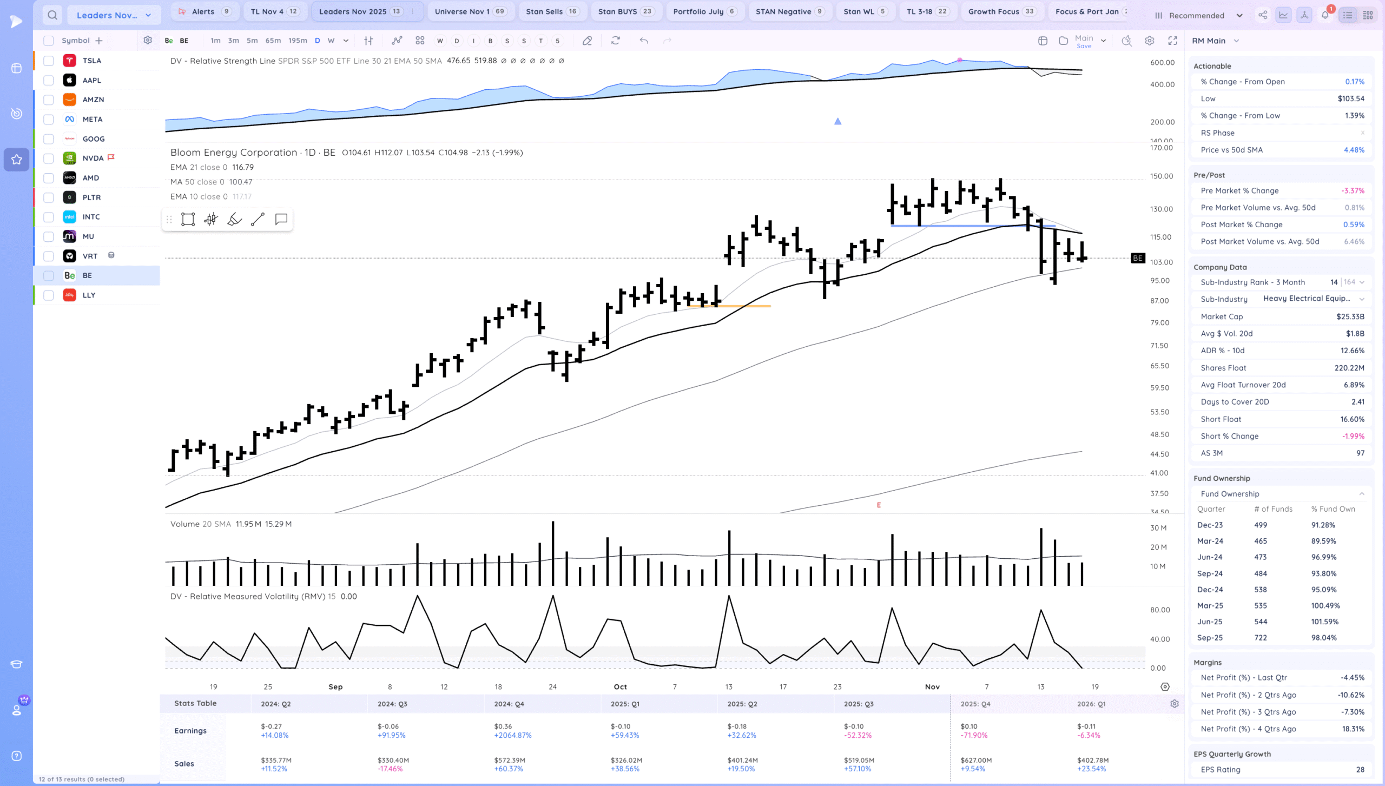Click the brush highlighter drawing tool
Screen dimensions: 1385x786
pyautogui.click(x=234, y=219)
